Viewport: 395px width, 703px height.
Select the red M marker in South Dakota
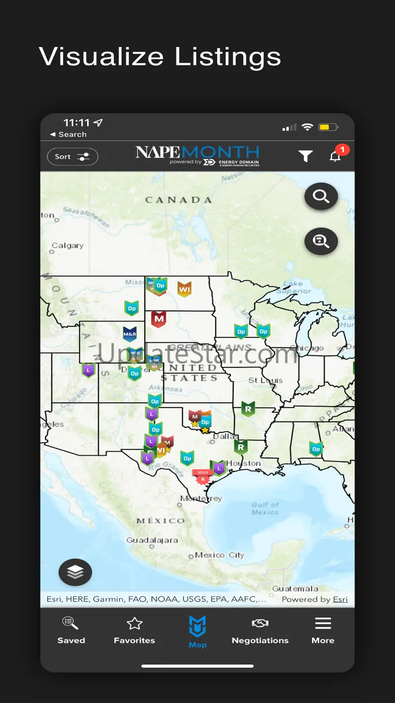click(159, 319)
